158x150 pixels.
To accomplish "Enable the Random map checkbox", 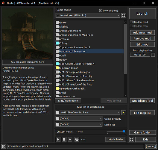I will point(131,26).
